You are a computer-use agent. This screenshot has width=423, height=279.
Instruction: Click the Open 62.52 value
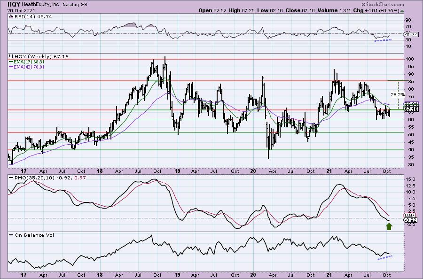click(x=212, y=10)
